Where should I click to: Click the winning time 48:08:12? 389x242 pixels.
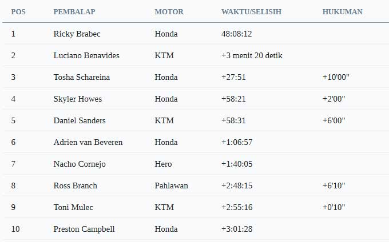click(237, 34)
